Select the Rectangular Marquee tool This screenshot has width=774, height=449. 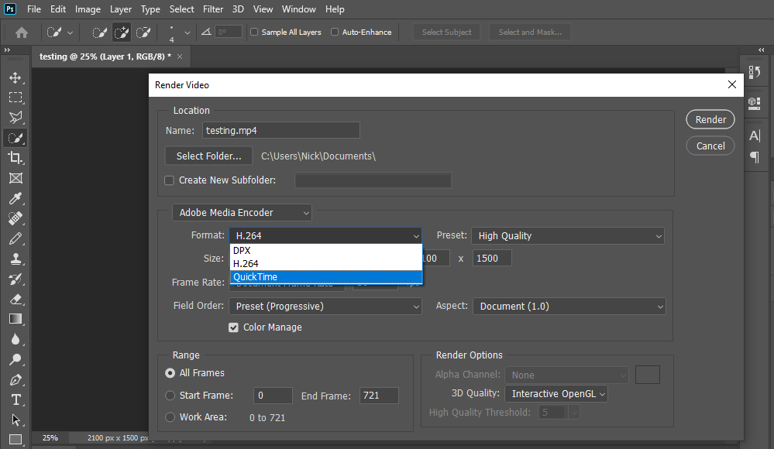coord(15,98)
